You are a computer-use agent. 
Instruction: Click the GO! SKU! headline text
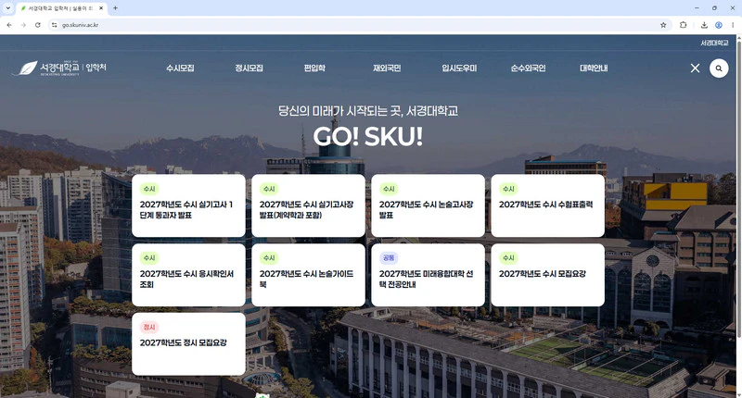(367, 137)
